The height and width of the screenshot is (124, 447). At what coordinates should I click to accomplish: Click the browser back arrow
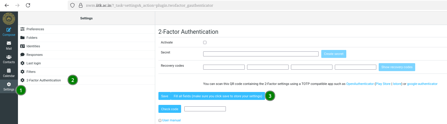(x=7, y=5)
